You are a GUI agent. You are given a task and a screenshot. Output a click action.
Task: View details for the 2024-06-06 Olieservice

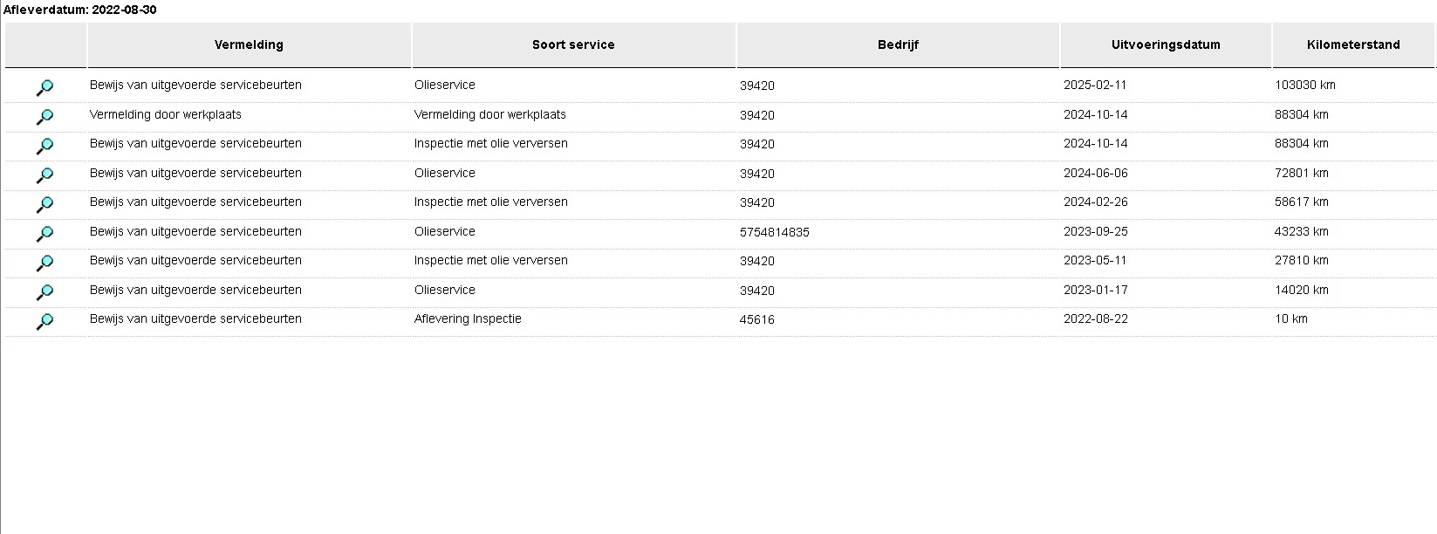click(x=45, y=175)
